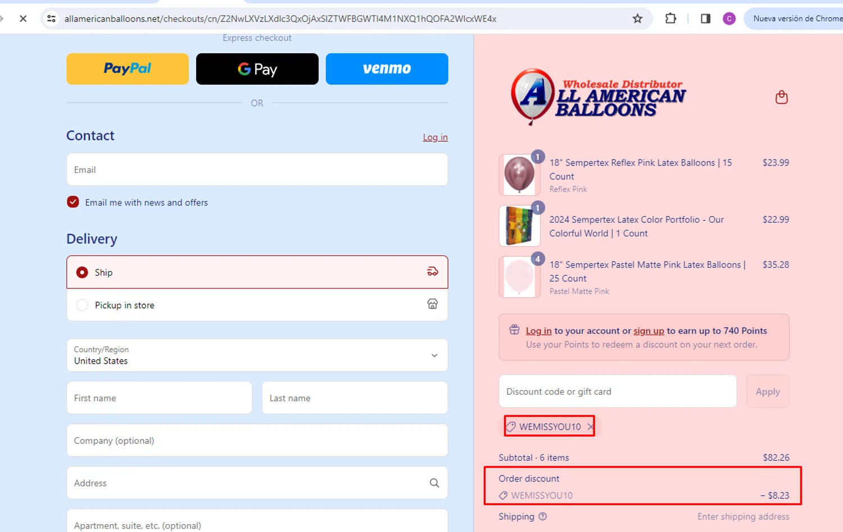Click the Log in link in the Points banner
Screen dimensions: 843x532
pyautogui.click(x=538, y=331)
